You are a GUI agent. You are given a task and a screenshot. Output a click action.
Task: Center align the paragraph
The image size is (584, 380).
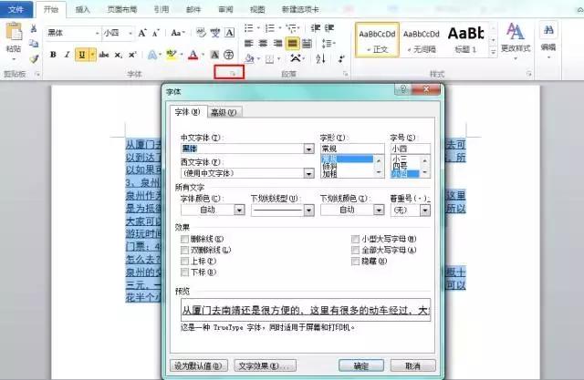(x=264, y=44)
